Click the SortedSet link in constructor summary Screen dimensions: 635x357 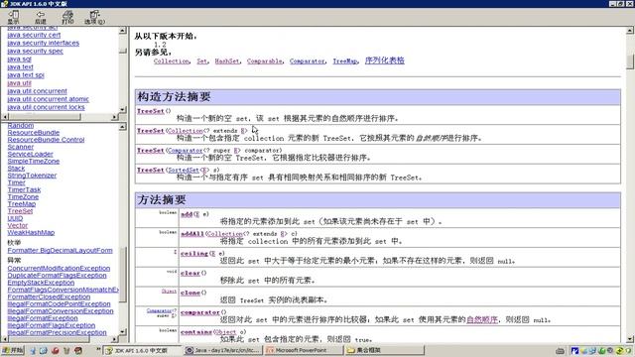[184, 170]
